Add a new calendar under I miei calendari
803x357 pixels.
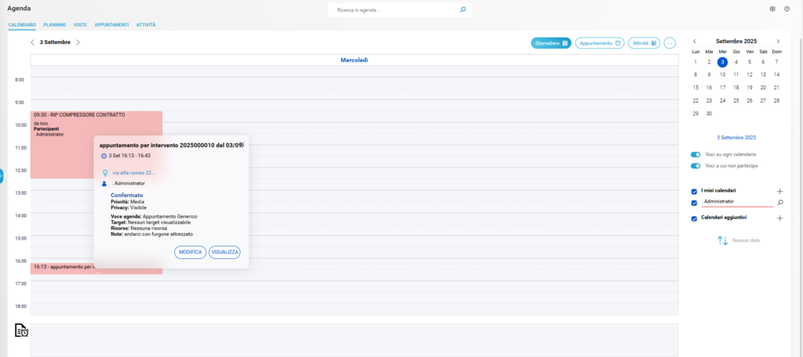[x=779, y=191]
